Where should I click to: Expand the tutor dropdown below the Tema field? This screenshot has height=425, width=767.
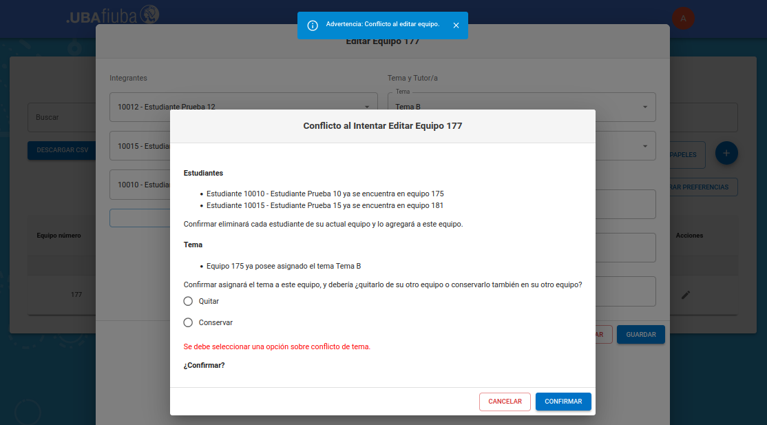(644, 146)
